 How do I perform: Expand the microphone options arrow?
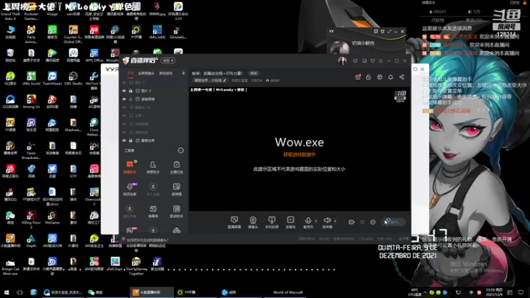(x=316, y=221)
